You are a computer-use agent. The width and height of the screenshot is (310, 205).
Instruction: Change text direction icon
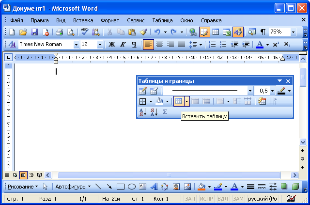pos(273,101)
